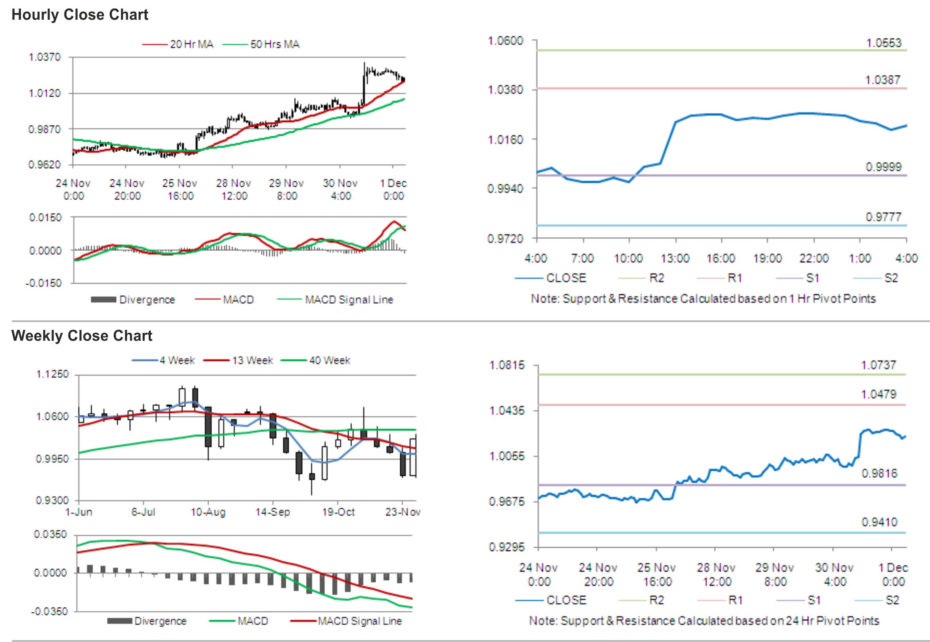Click the 22:00 time axis label

click(x=814, y=258)
